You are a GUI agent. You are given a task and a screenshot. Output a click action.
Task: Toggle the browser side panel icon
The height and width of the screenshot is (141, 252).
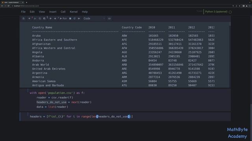(x=243, y=6)
